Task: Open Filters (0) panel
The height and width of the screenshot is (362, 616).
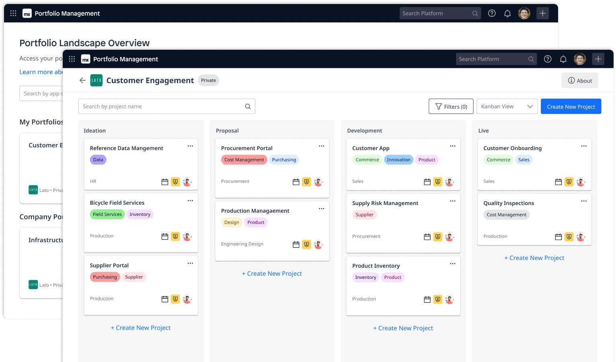Action: tap(451, 106)
